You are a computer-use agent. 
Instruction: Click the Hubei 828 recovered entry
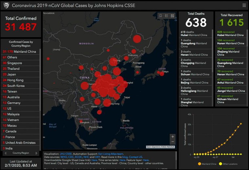click(231, 33)
